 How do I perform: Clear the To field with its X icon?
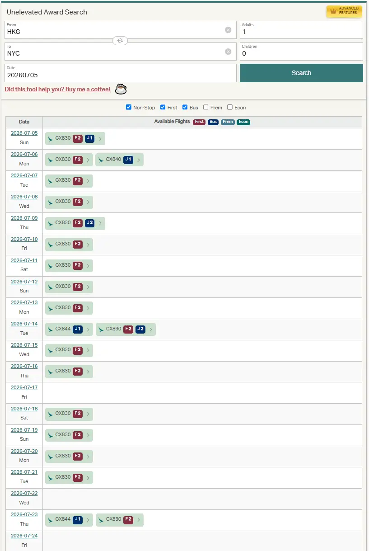pos(228,52)
